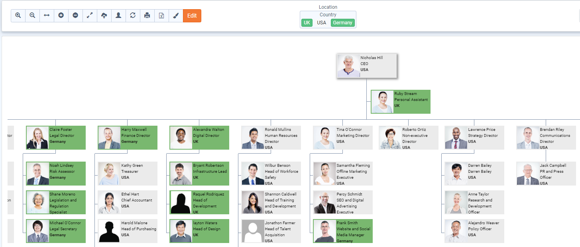Select the Nicholas Hill CEO node

point(366,66)
